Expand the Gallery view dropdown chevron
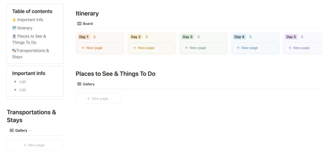Screen dimensions: 334x159 pyautogui.click(x=30, y=131)
